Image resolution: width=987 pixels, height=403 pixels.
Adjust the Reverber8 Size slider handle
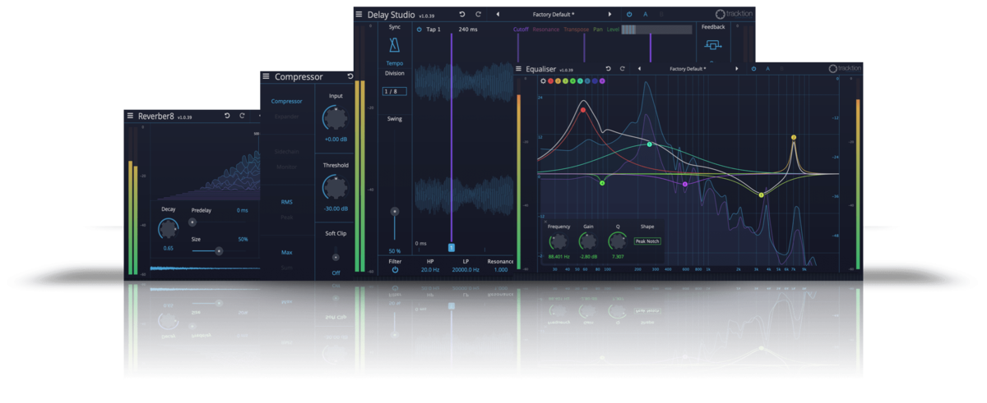[x=219, y=251]
